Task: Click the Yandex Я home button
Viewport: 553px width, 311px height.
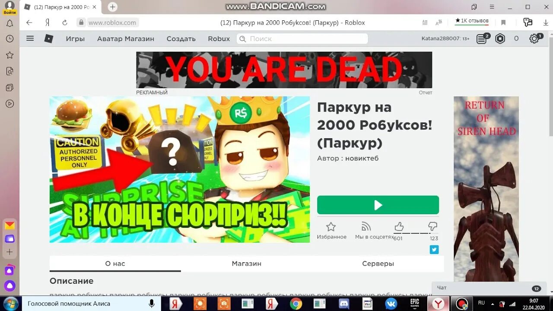Action: (x=48, y=22)
